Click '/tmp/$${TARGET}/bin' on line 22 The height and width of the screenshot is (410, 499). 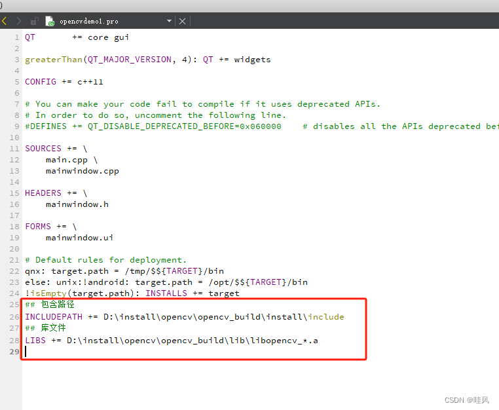coord(174,271)
